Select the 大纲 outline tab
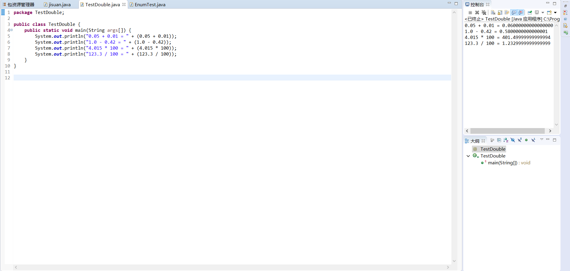The image size is (570, 271). tap(475, 141)
